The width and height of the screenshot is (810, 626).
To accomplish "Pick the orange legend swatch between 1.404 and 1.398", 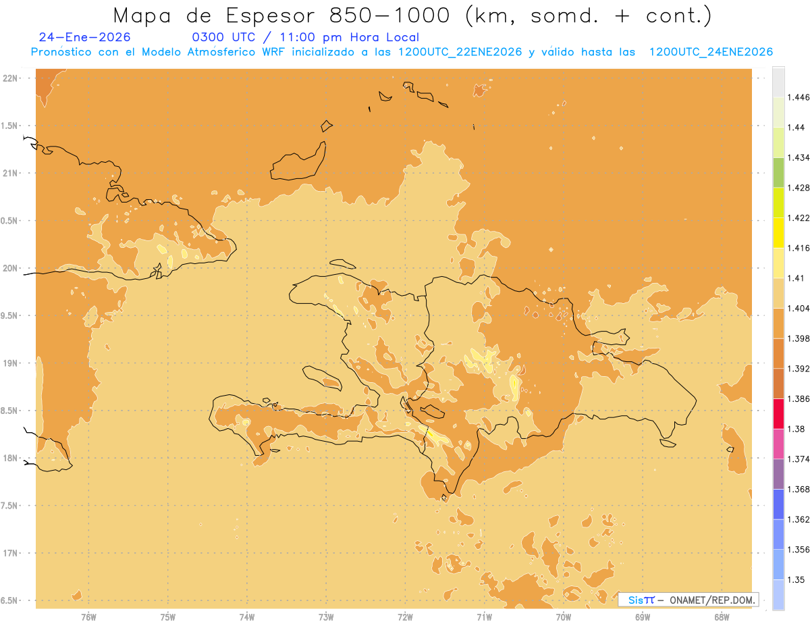I will pos(778,323).
